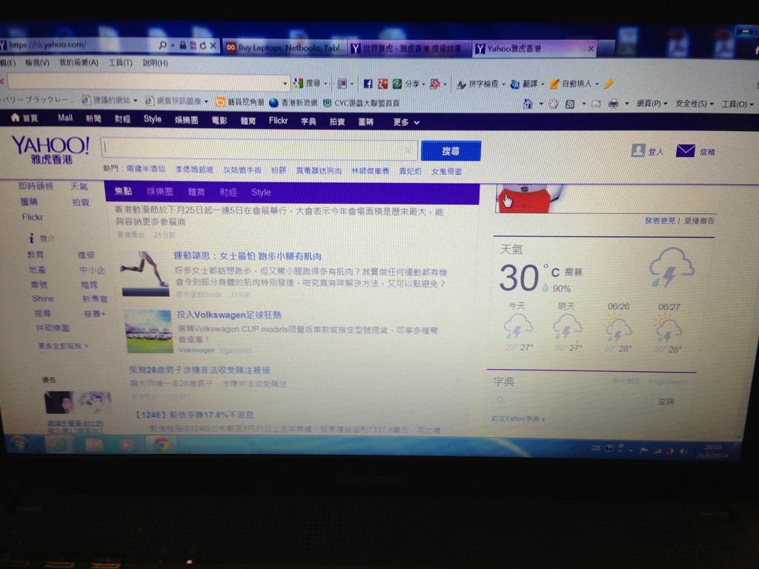Select the 體育 news tab
This screenshot has width=759, height=569.
tap(196, 192)
